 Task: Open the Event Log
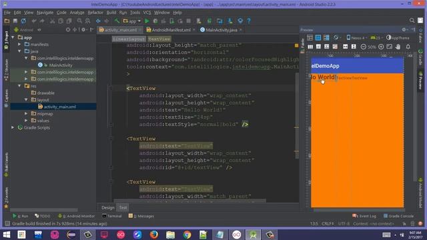click(x=364, y=216)
